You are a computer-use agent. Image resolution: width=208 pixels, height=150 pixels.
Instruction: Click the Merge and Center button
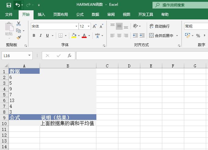pyautogui.click(x=162, y=36)
